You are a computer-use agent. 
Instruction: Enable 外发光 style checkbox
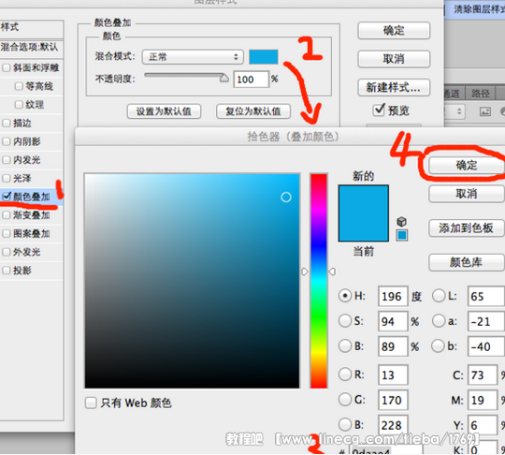pyautogui.click(x=7, y=252)
